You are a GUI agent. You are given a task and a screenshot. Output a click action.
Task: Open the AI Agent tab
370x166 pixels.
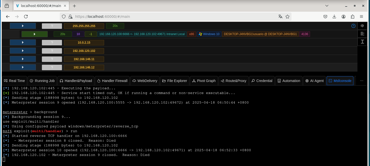click(x=315, y=81)
